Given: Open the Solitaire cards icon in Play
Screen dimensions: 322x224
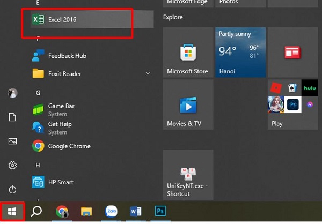Looking at the screenshot, I should click(x=292, y=88).
